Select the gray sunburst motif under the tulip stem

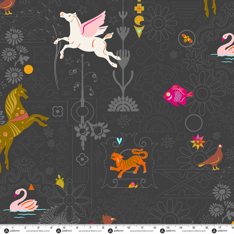coord(123,104)
